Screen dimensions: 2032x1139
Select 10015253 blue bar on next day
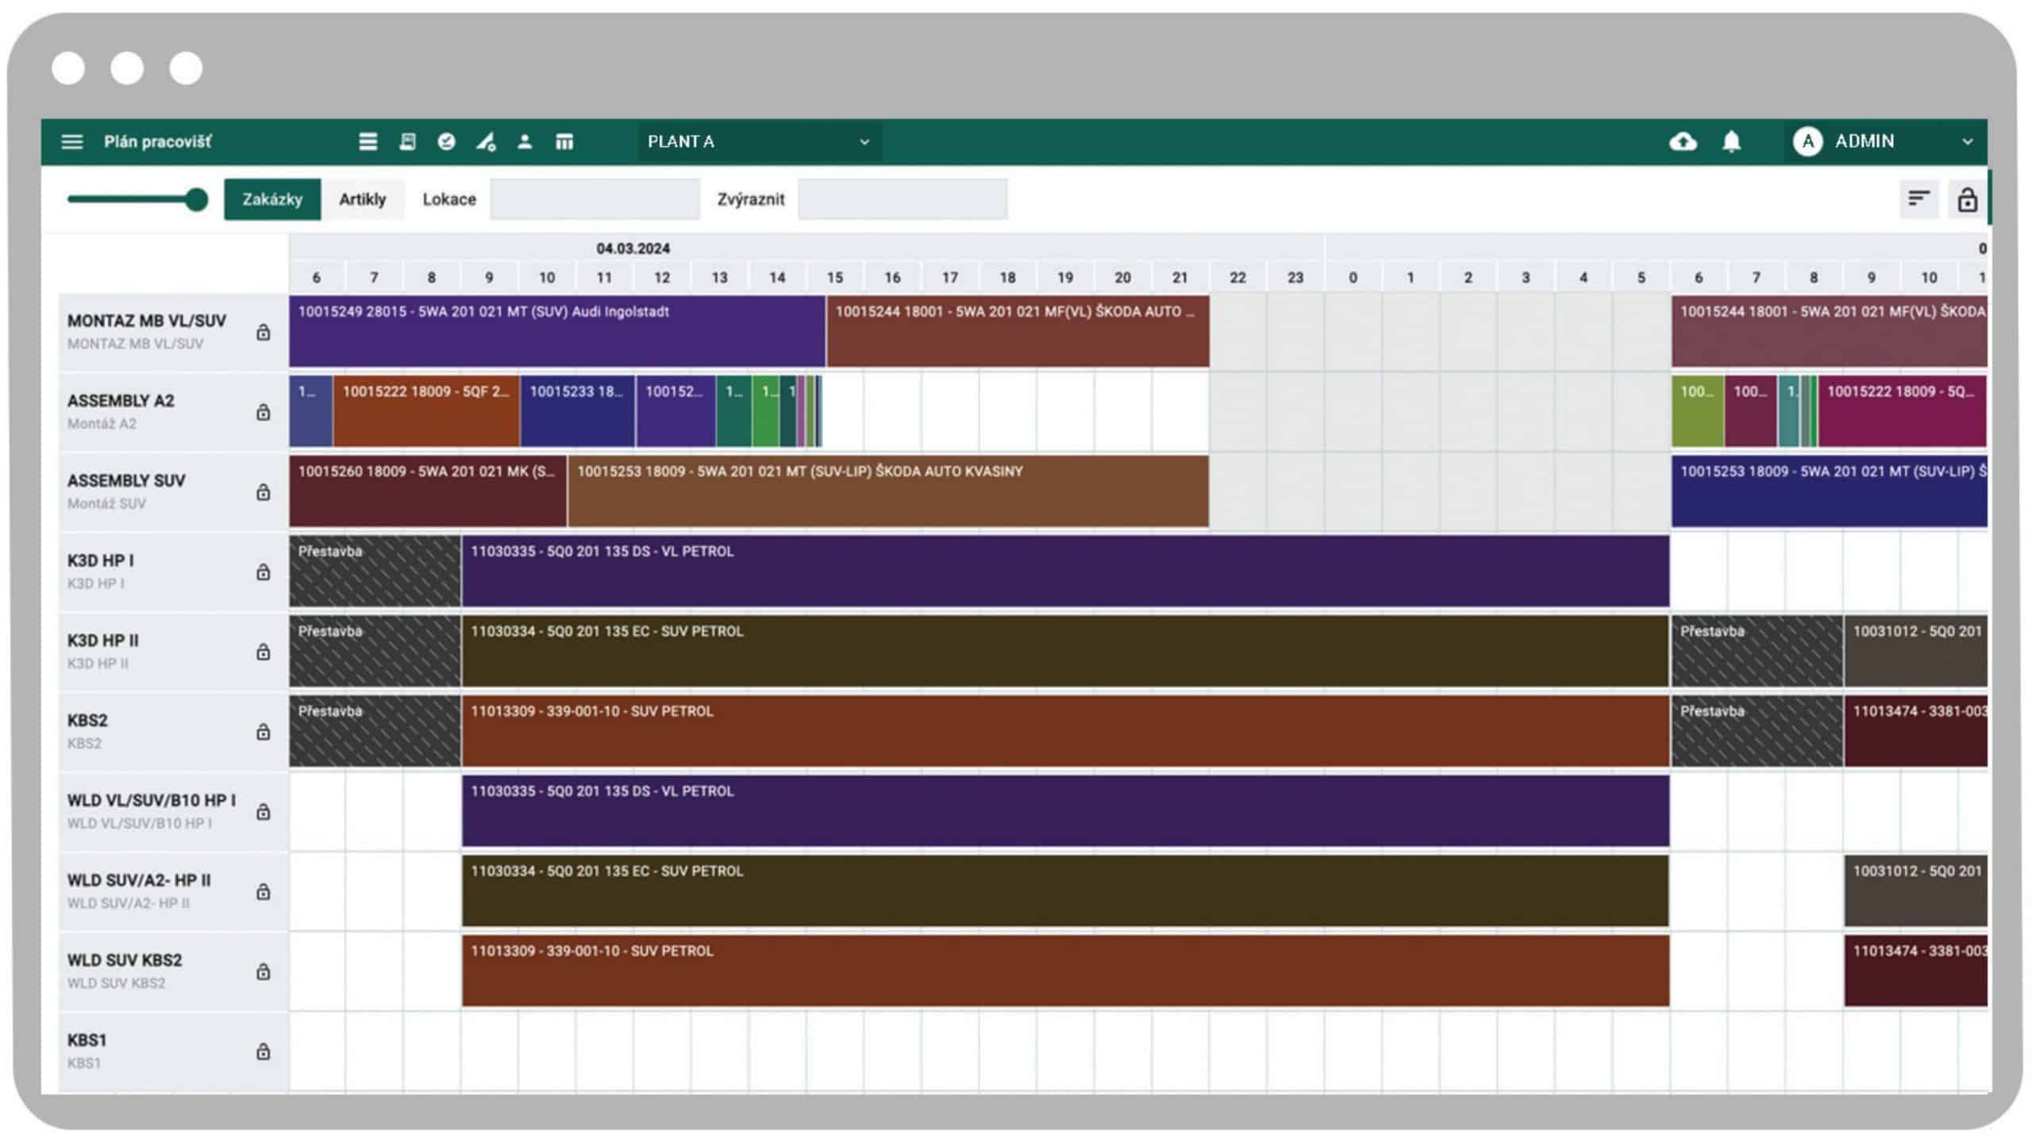(x=1830, y=491)
